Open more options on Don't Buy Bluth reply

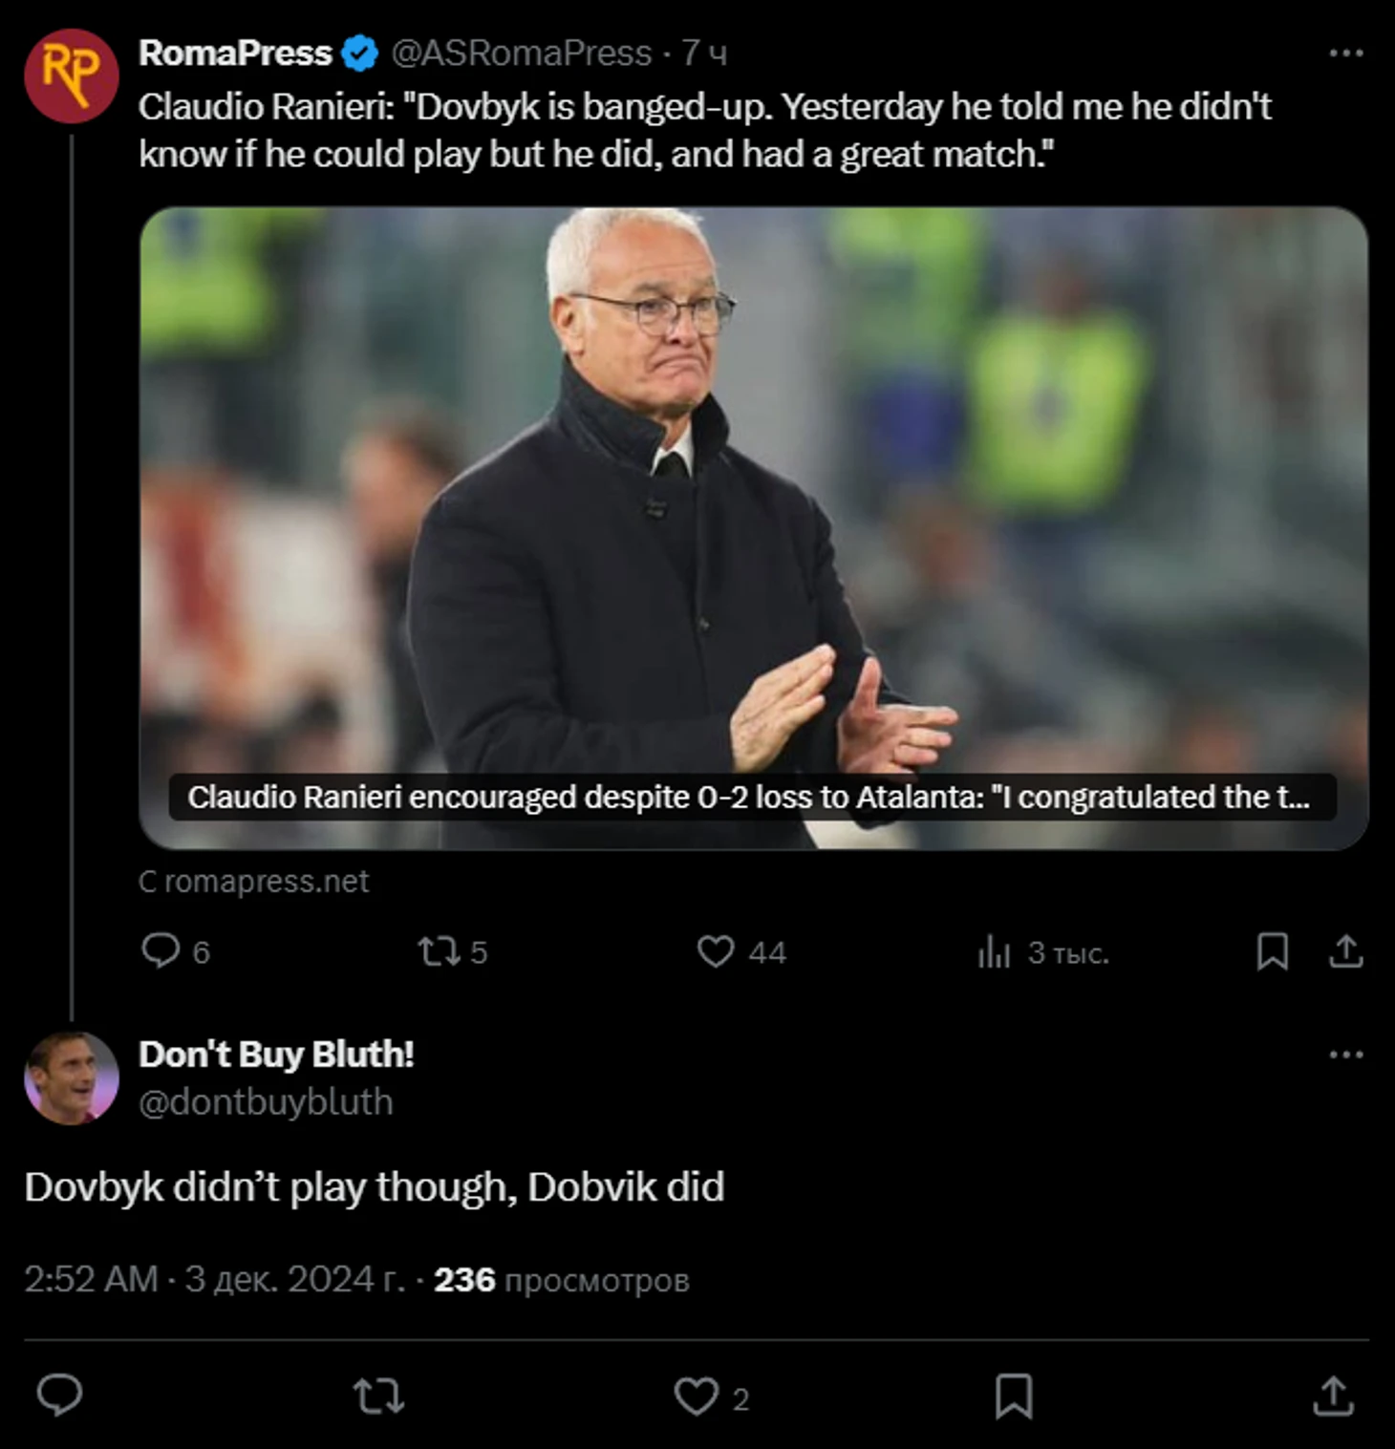point(1346,1055)
